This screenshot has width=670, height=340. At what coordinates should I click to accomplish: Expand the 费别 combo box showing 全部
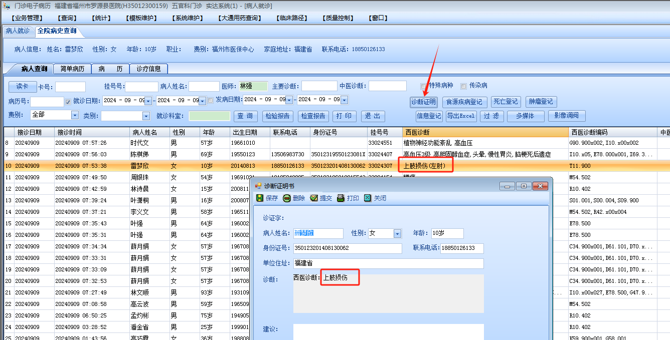point(75,115)
